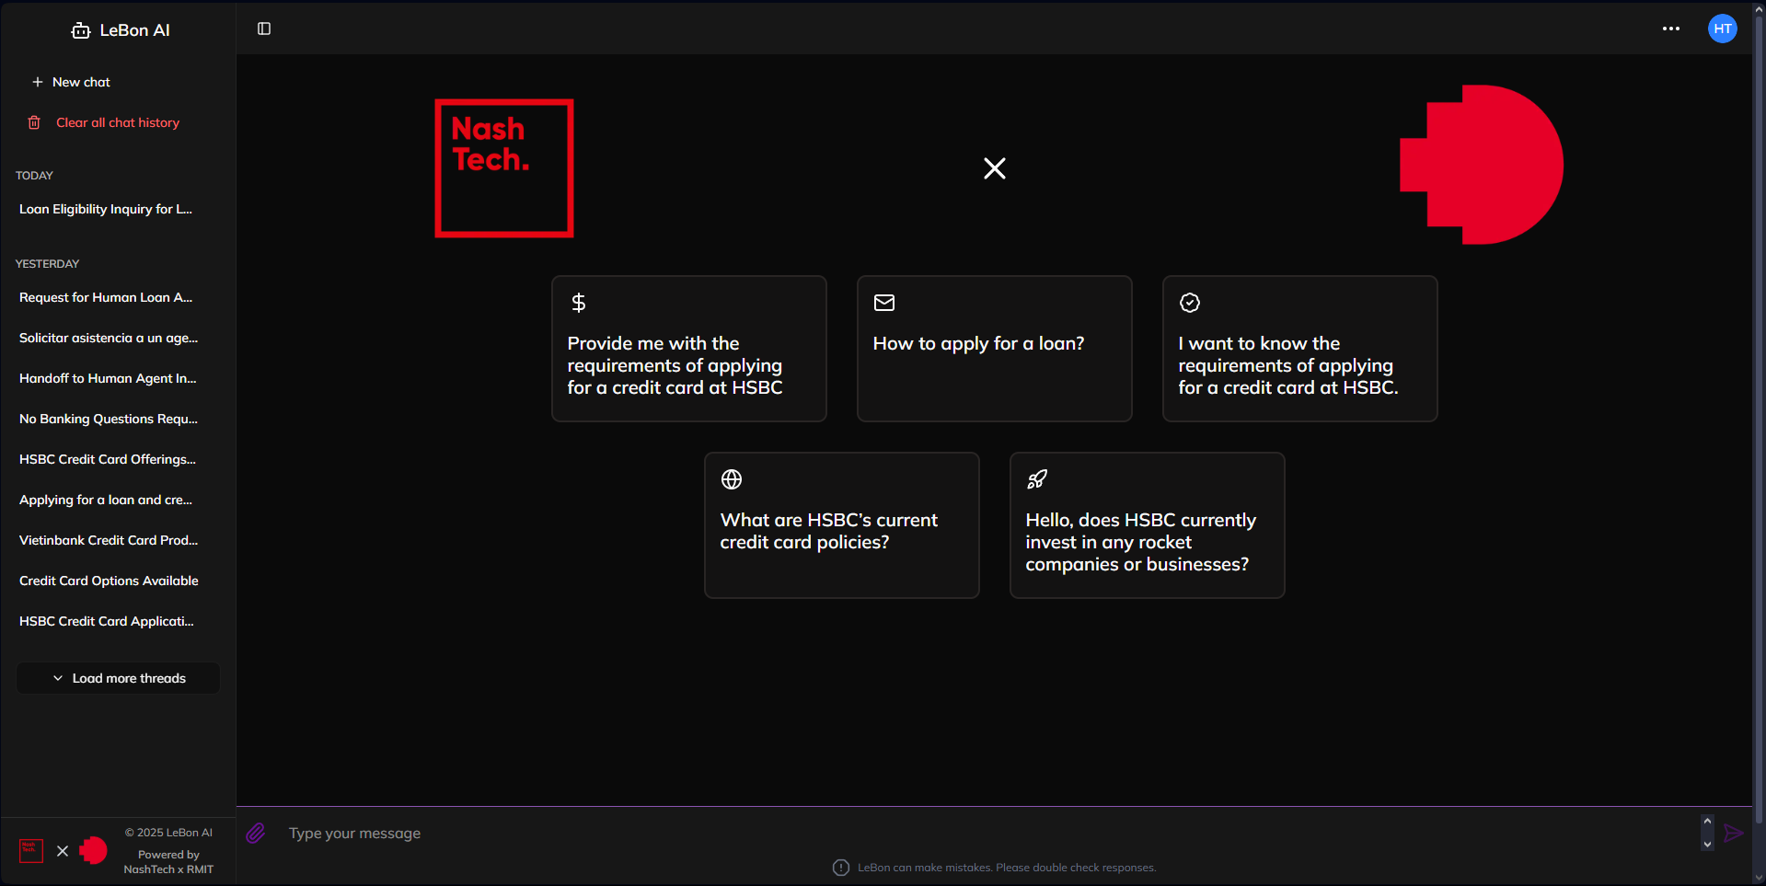The image size is (1766, 886).
Task: Expand Load more threads
Action: 119,678
